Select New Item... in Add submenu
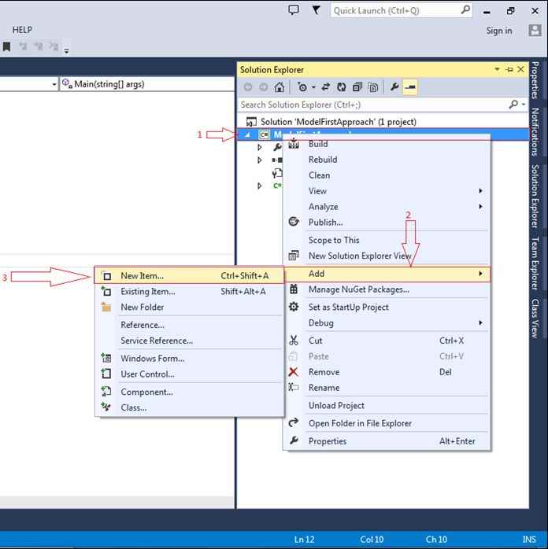The width and height of the screenshot is (548, 549). click(x=189, y=276)
